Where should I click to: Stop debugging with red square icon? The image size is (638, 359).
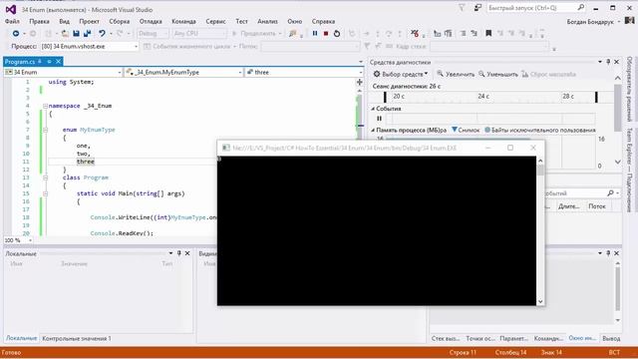coord(326,33)
